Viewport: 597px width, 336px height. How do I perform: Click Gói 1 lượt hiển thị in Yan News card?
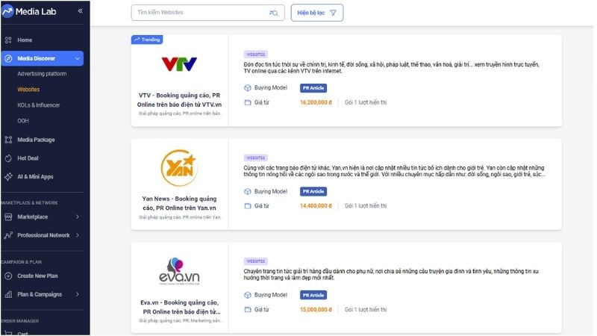coord(366,206)
